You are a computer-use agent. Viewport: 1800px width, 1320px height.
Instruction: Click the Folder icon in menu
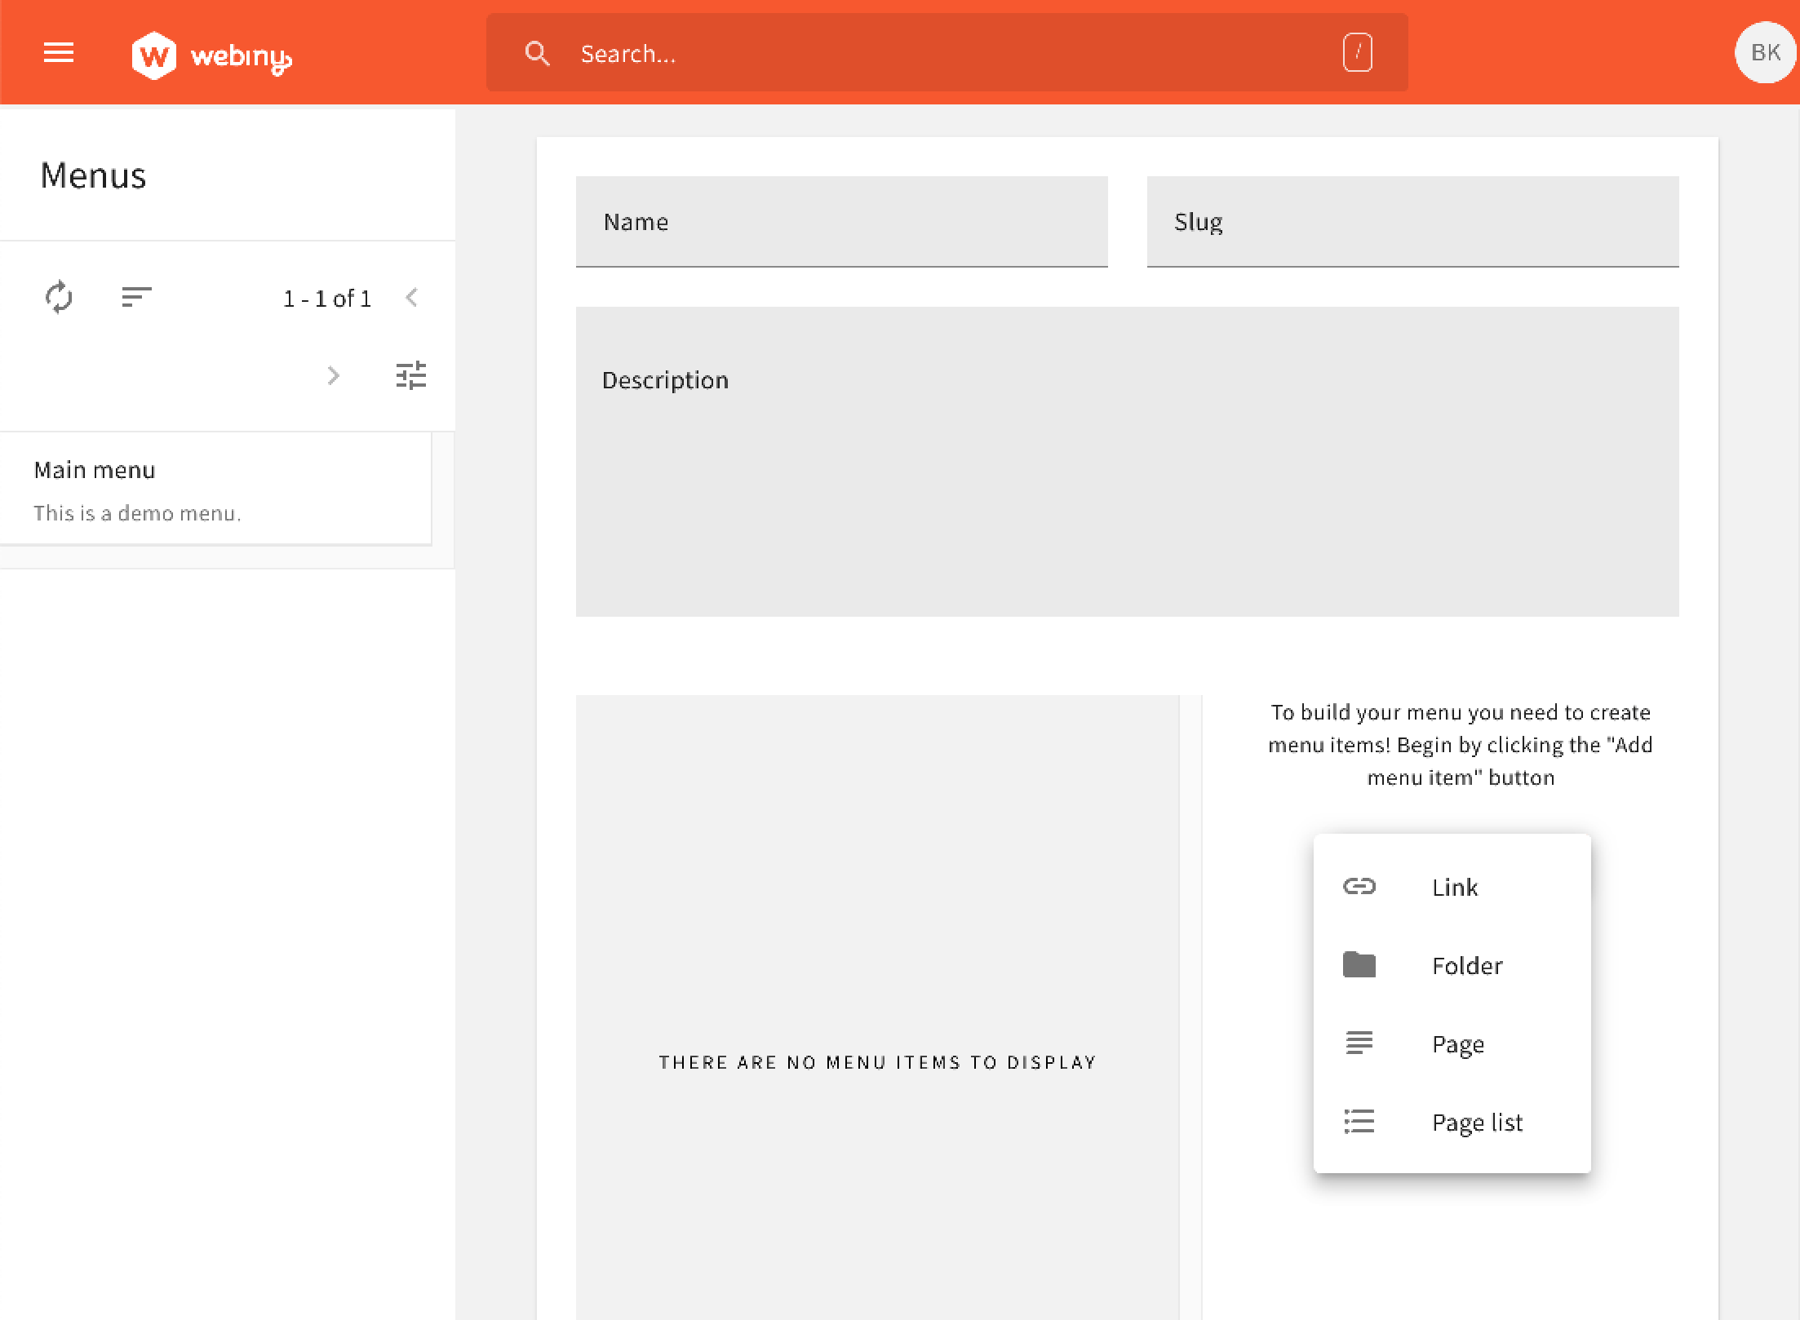click(x=1359, y=964)
